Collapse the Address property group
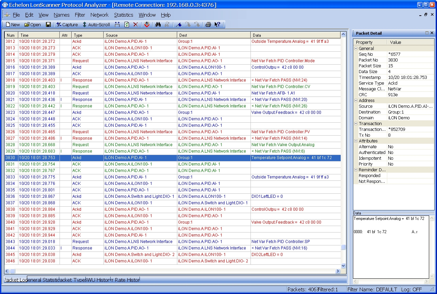Screen dimensions: 437x294 (356, 101)
